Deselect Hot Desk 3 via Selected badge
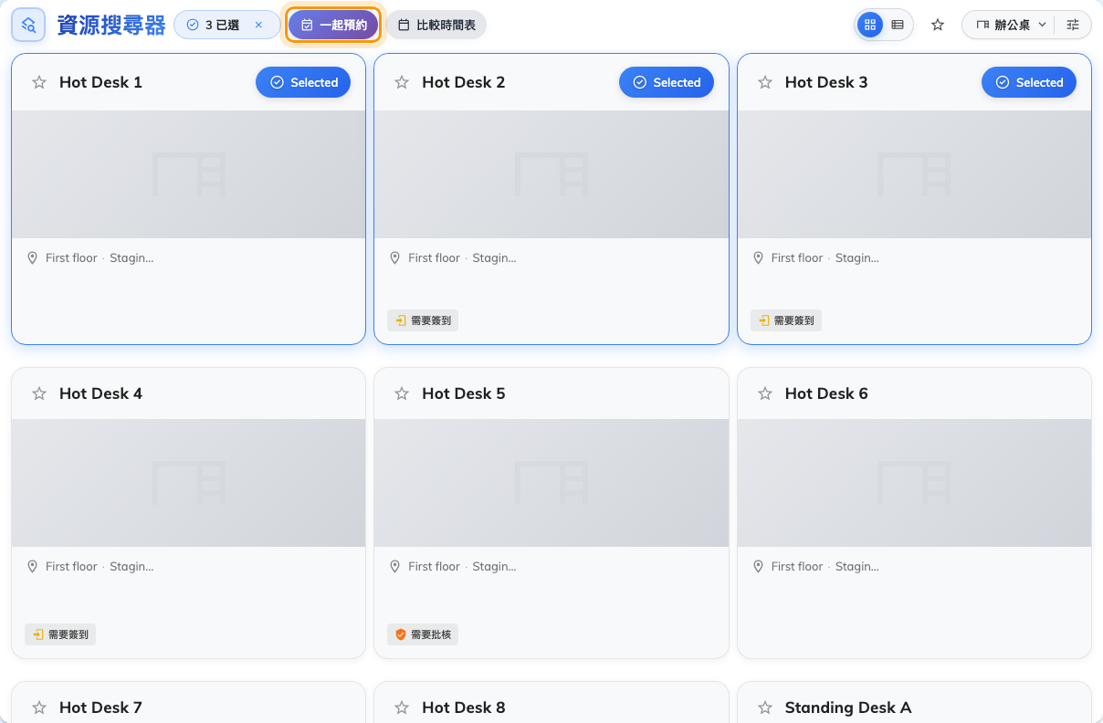 [x=1029, y=82]
